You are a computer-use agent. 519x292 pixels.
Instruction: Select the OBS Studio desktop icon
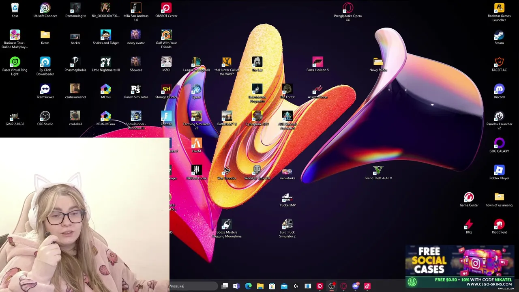[45, 119]
